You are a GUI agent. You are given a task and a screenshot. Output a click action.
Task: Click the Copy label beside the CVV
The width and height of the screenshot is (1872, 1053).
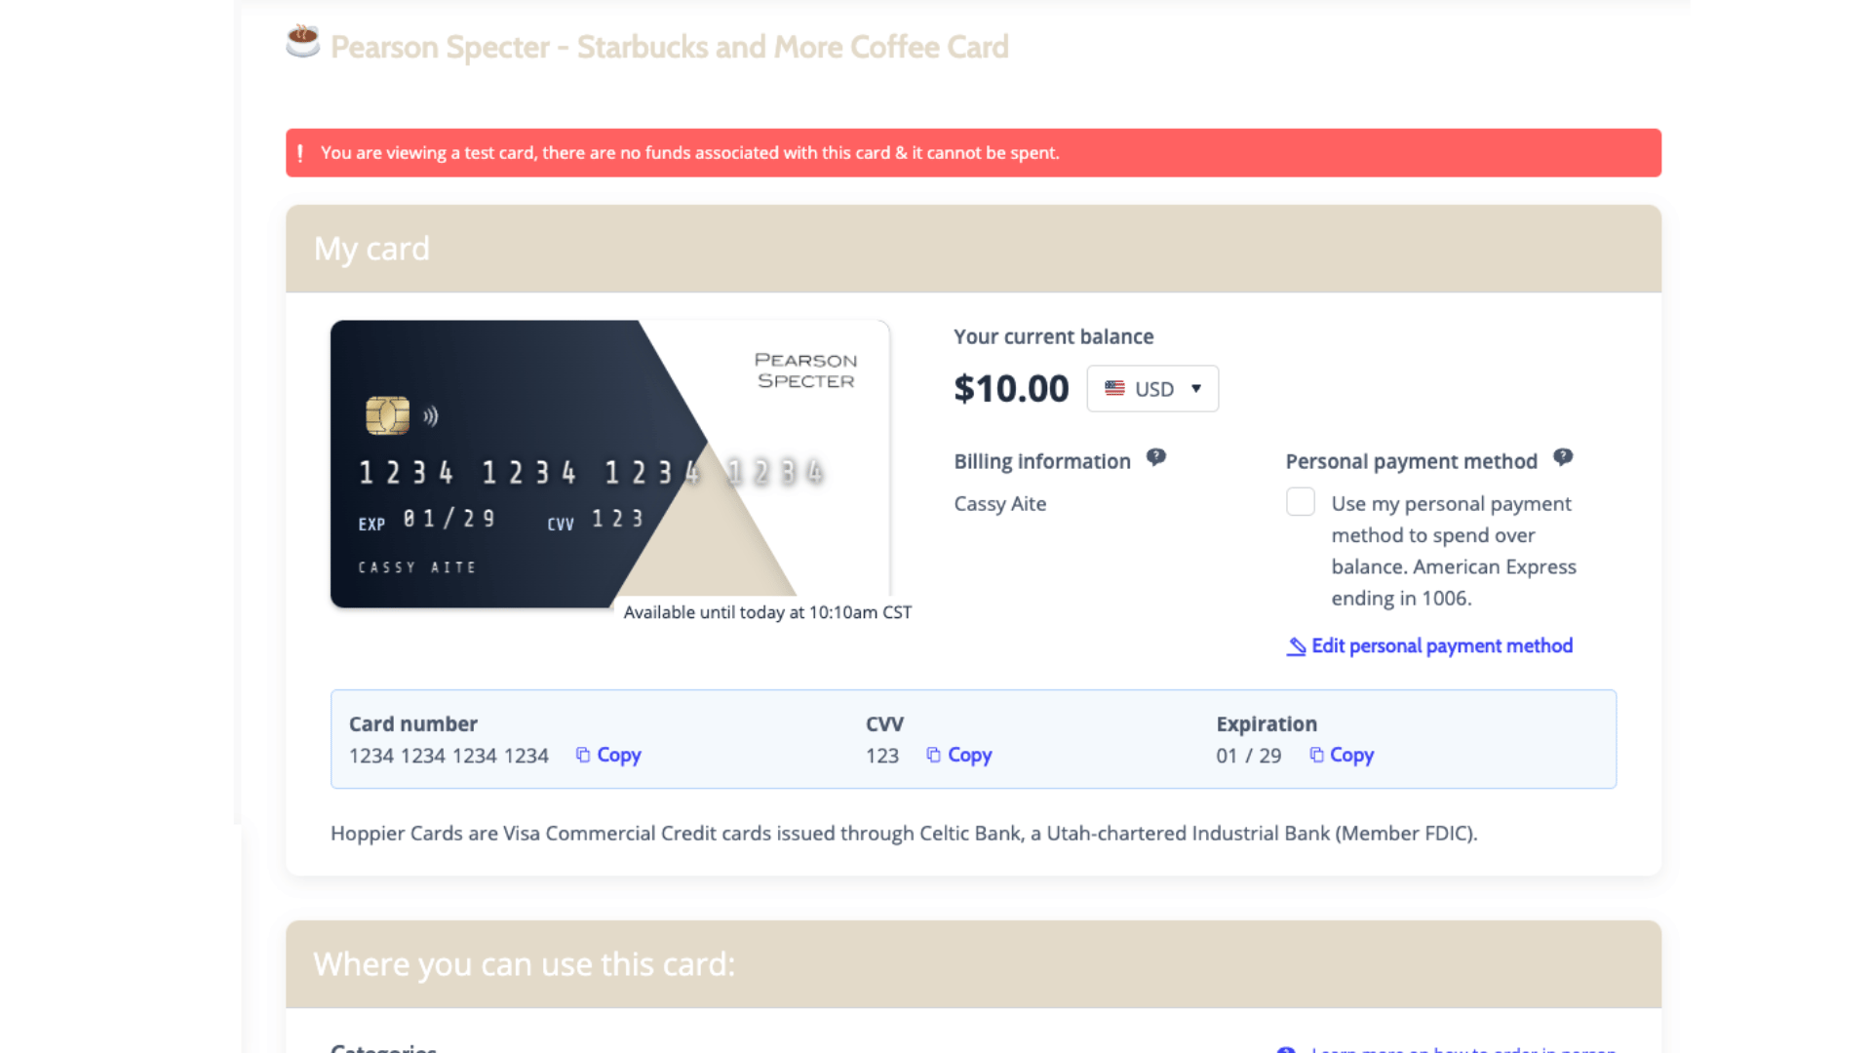970,754
